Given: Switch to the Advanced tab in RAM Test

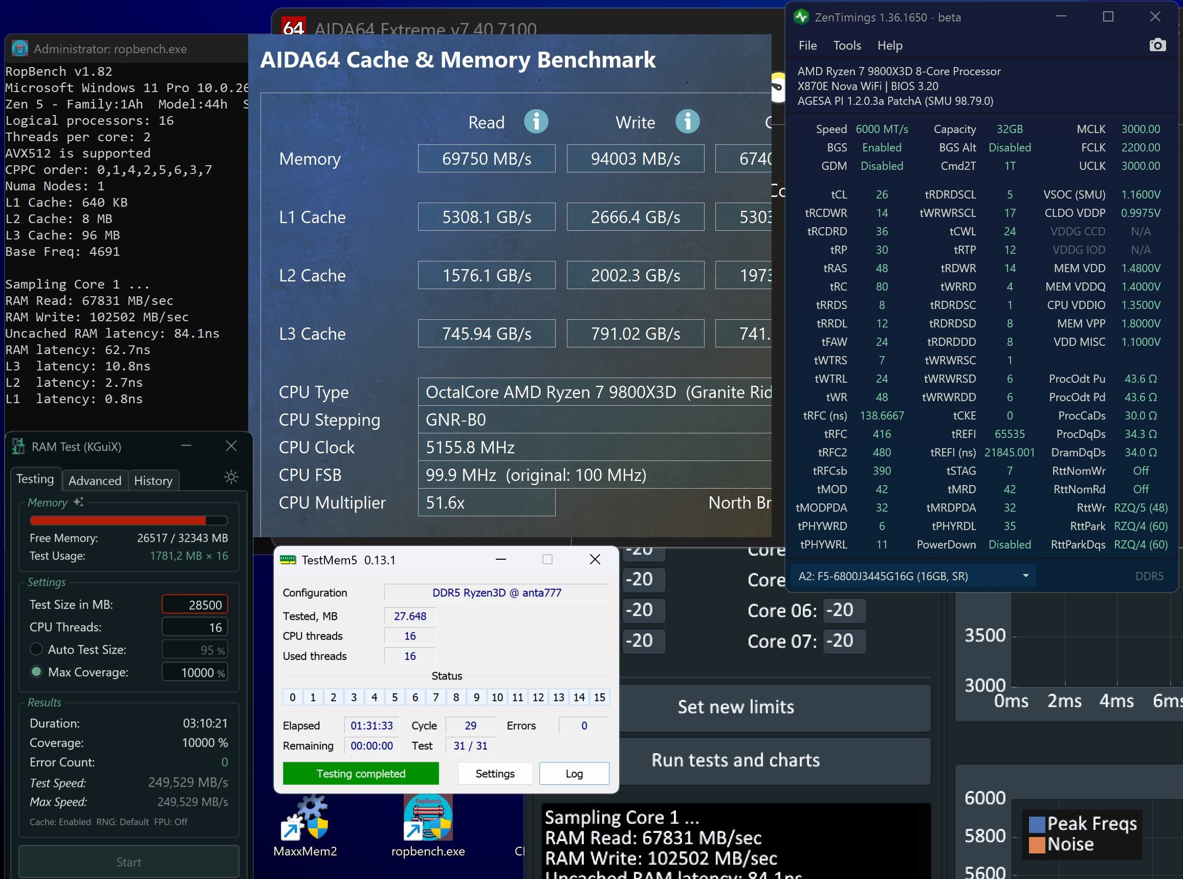Looking at the screenshot, I should (95, 480).
